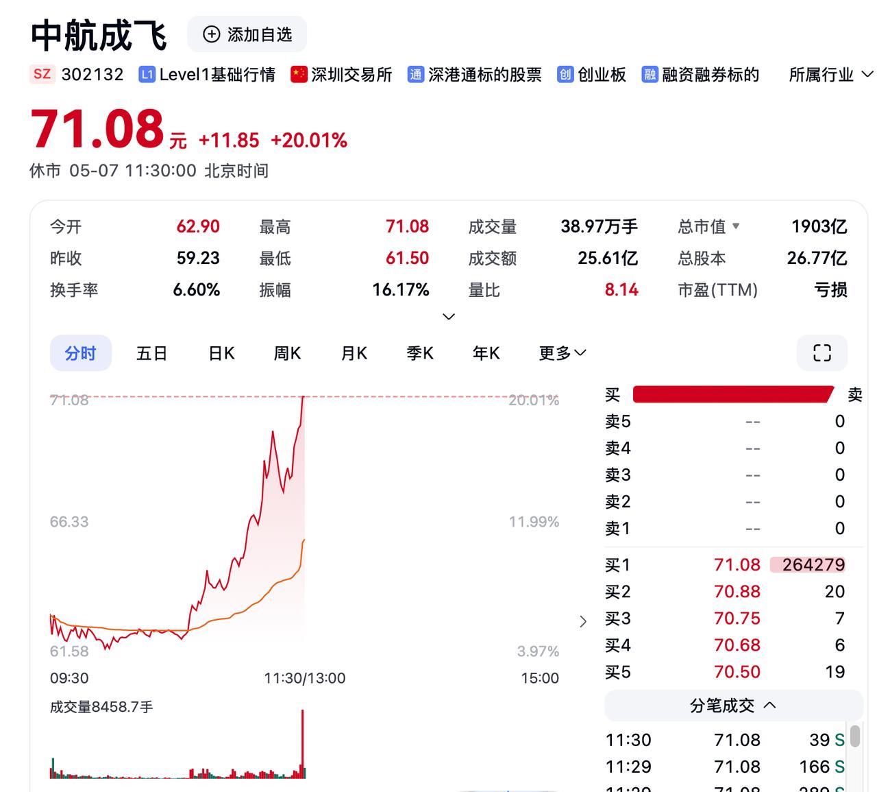Click the 11:30 trade tick row
Viewport: 877px width, 792px height.
tap(725, 740)
